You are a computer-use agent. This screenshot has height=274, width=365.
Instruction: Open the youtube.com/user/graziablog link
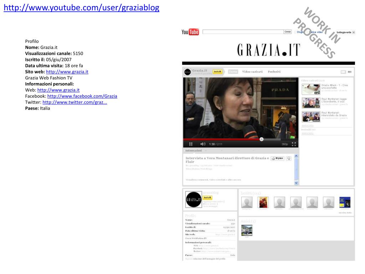(x=82, y=8)
